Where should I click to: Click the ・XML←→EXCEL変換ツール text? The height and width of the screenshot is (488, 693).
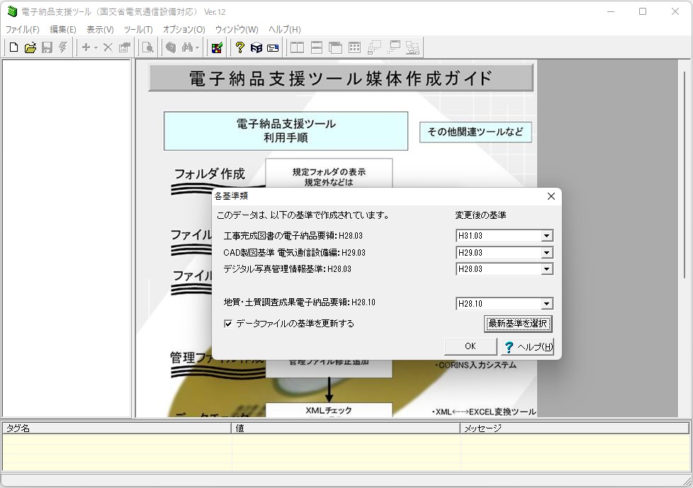pos(484,412)
